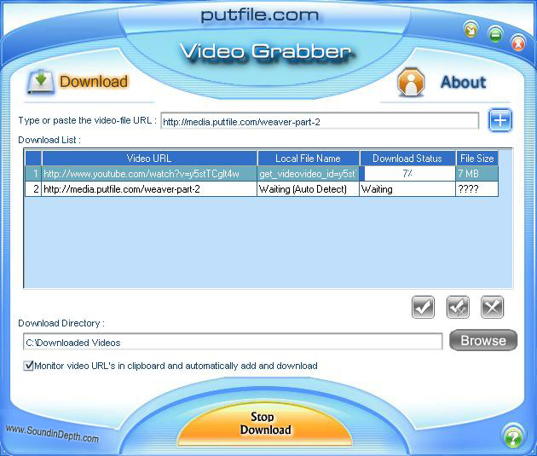Click the ???? file size cell
Image resolution: width=537 pixels, height=456 pixels.
tap(476, 189)
